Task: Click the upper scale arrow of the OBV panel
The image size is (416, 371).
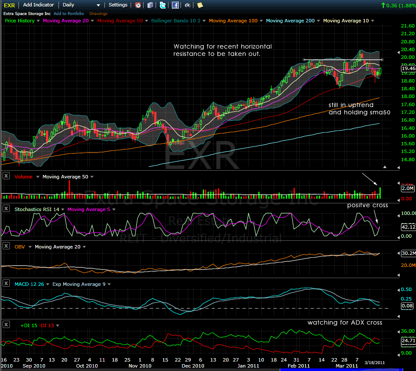Action: click(x=398, y=254)
